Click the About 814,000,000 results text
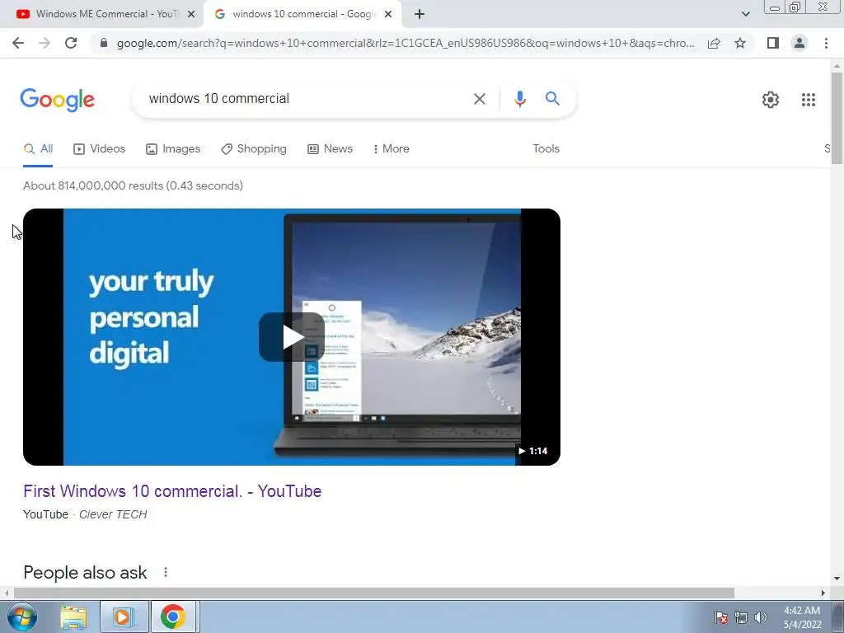This screenshot has height=633, width=844. [133, 185]
